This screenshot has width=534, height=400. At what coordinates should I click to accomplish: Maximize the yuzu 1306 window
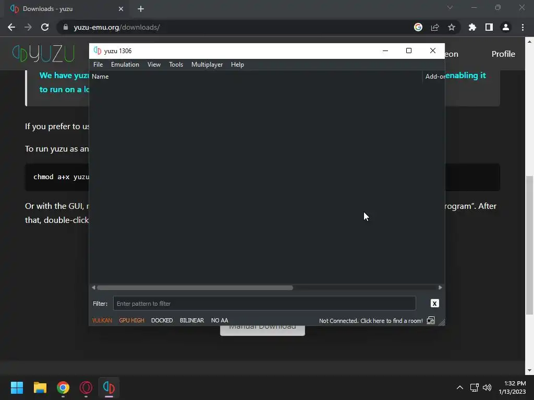click(409, 51)
